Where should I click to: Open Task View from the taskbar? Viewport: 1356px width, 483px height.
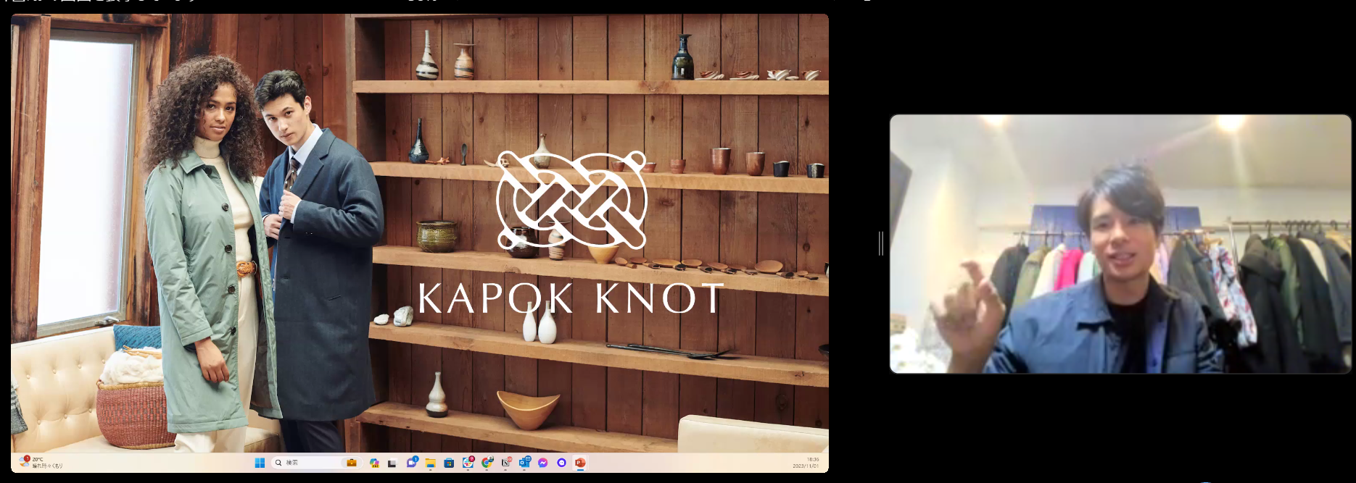point(392,463)
